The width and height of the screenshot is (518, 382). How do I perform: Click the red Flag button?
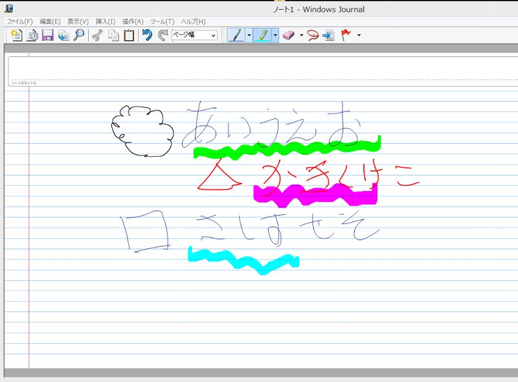pyautogui.click(x=346, y=36)
